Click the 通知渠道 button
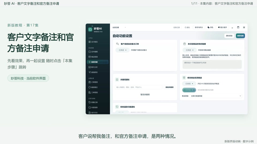Viewport: 257px width, 144px height. pyautogui.click(x=229, y=36)
